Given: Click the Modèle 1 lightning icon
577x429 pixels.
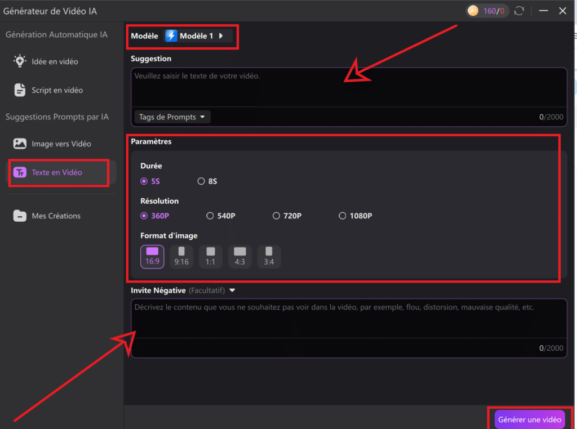Looking at the screenshot, I should (x=171, y=36).
